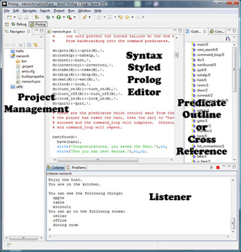Click Collapse All icon in Navigator
Image resolution: width=241 pixels, height=252 pixels.
click(29, 45)
